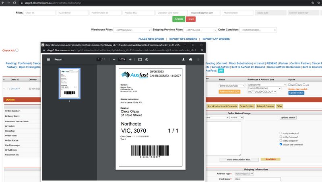
Task: Rotate the PDF counterclockwise
Action: click(147, 59)
